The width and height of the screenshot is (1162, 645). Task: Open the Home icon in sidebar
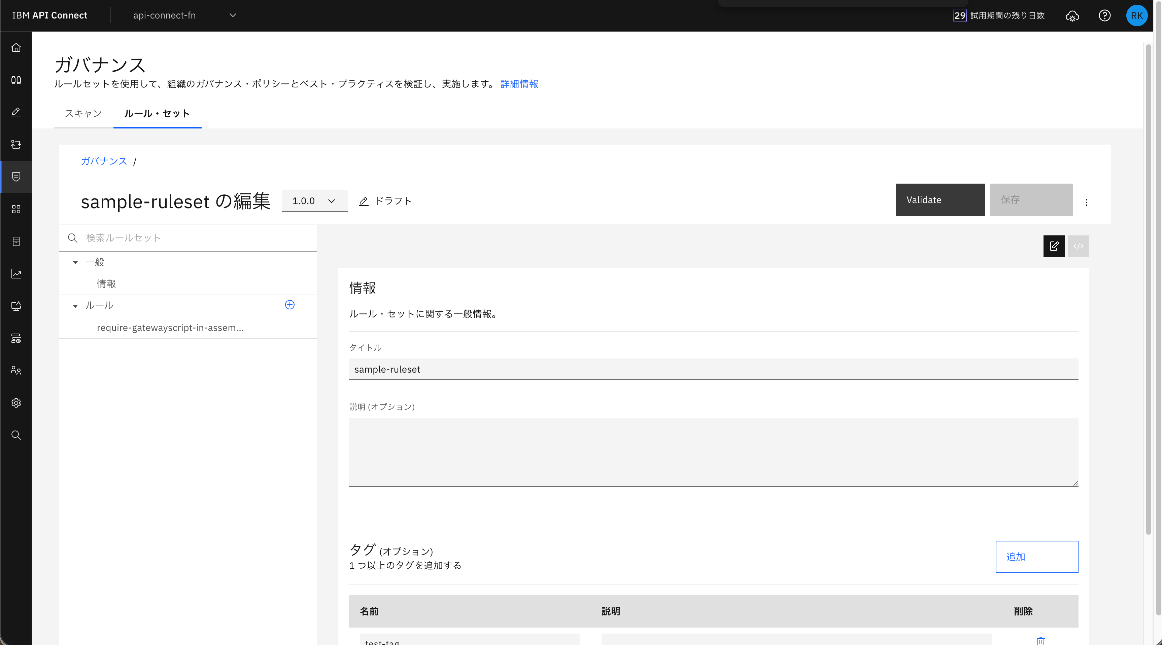coord(16,47)
